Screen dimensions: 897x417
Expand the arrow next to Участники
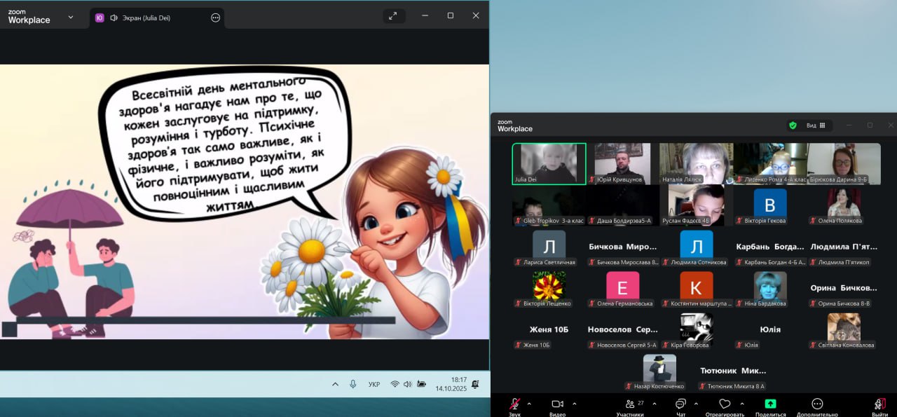[x=655, y=404]
